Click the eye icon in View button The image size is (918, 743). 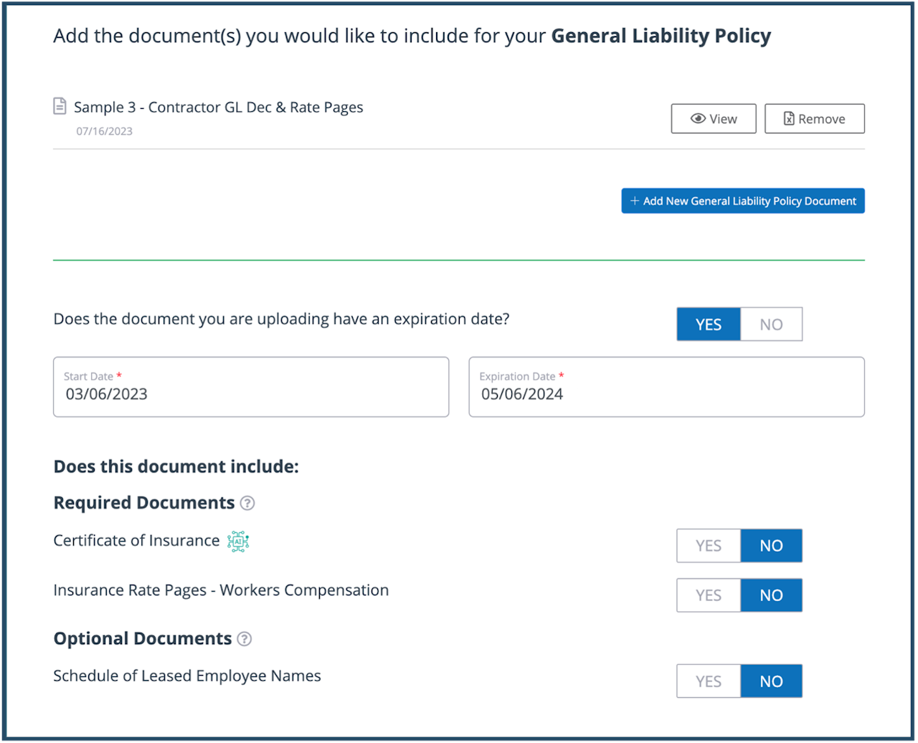pos(698,119)
